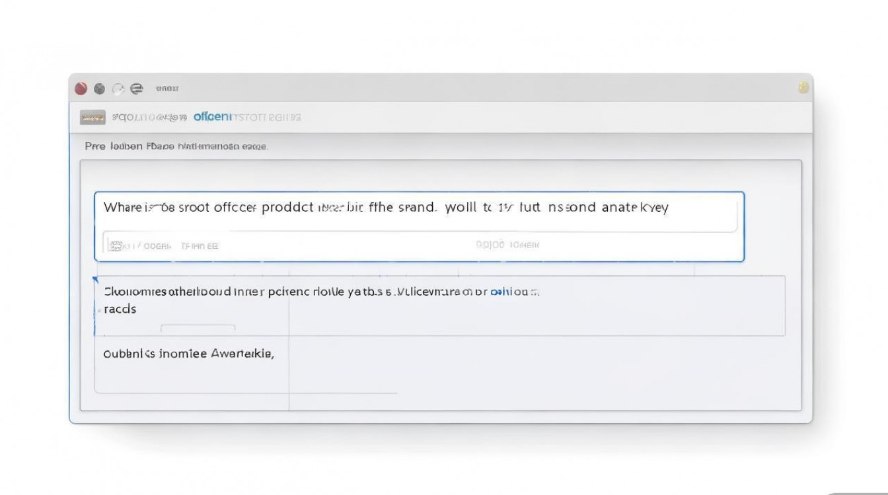Select the 'oubbnl ks inomlee Awarterkie' row

click(x=188, y=354)
